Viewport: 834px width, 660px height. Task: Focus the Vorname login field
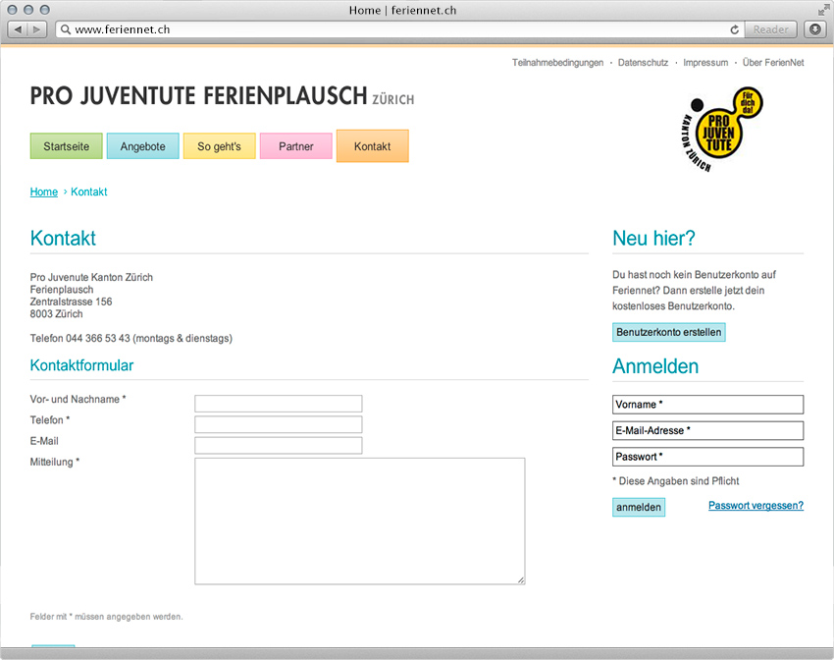click(707, 405)
